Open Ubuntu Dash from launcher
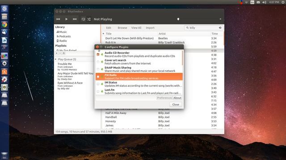Viewport: 286px width, 160px height. (4, 9)
